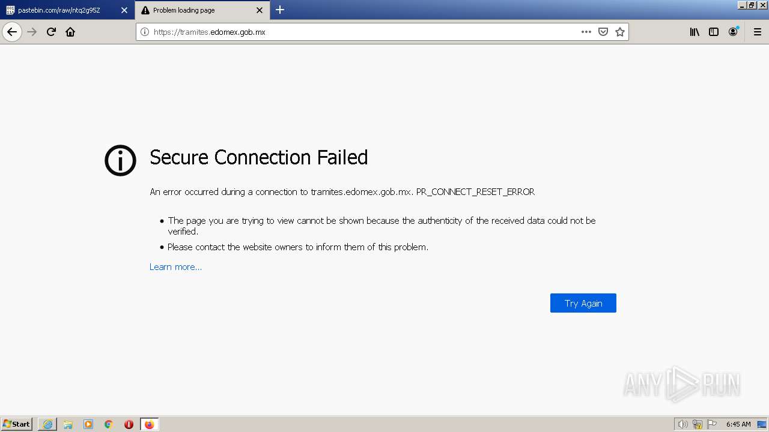The height and width of the screenshot is (432, 769).
Task: Switch to the pastebin.com tab
Action: 59,10
